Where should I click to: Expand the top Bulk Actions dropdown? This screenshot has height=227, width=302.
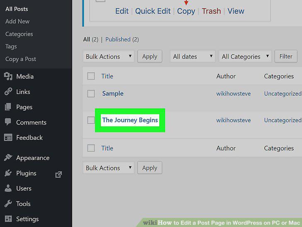pyautogui.click(x=108, y=56)
